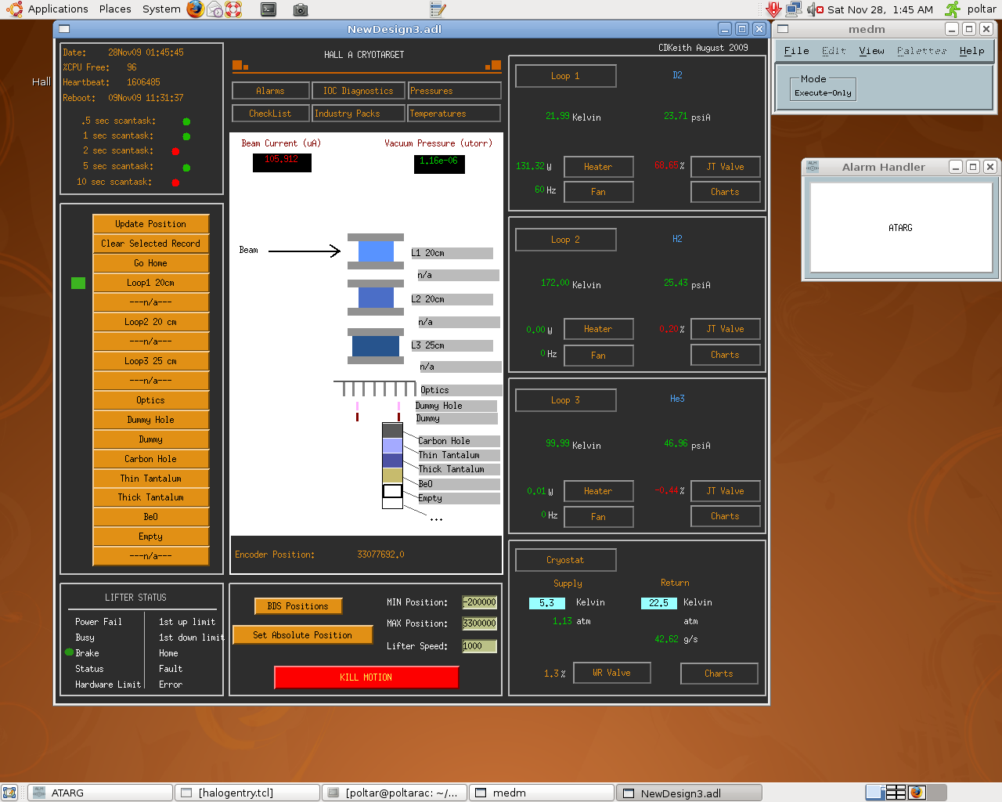The image size is (1002, 802).
Task: Click Set Absolute Position
Action: pyautogui.click(x=302, y=635)
